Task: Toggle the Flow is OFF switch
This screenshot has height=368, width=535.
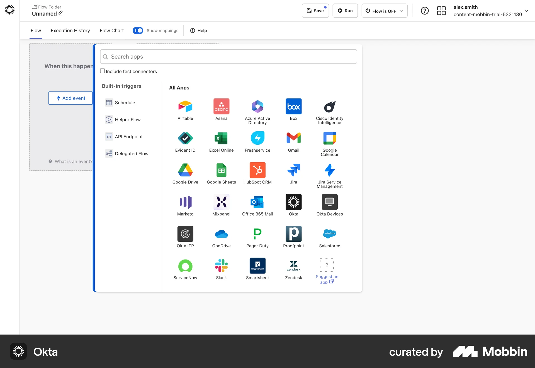Action: tap(367, 11)
